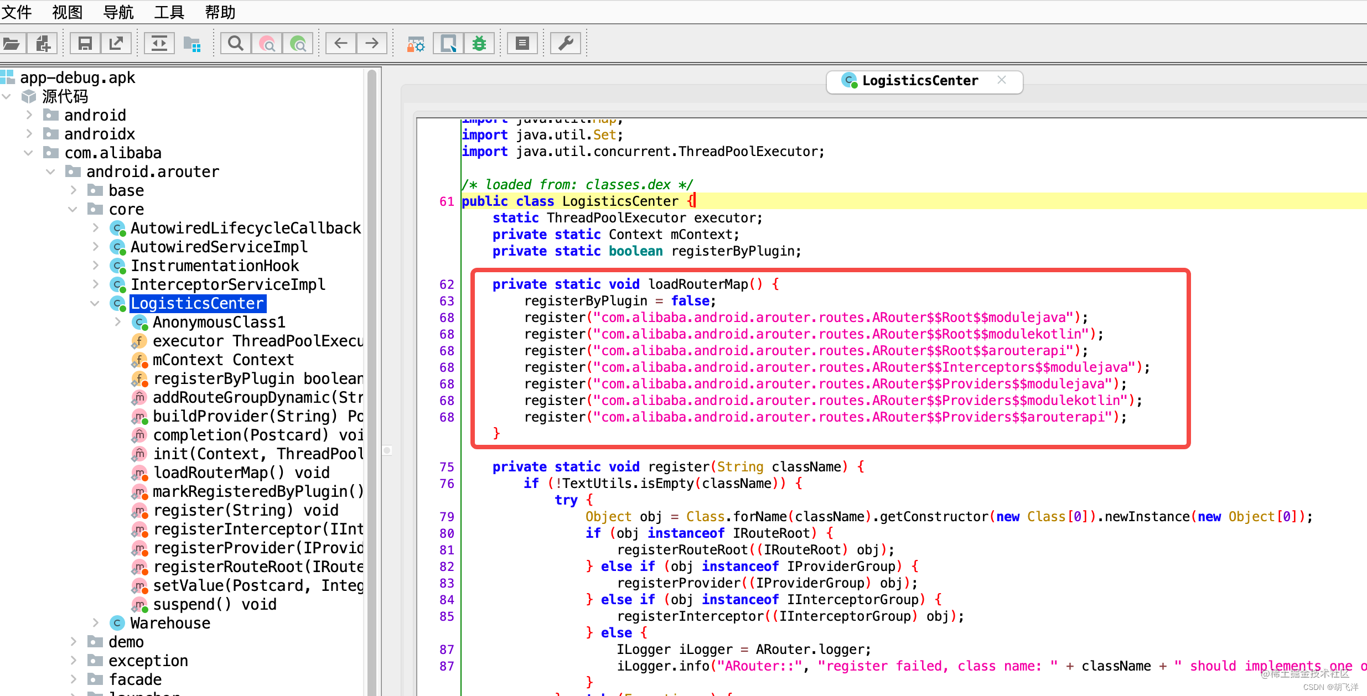Expand the android package node

pyautogui.click(x=29, y=115)
